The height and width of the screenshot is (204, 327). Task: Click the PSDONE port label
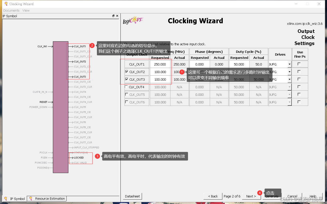coord(42,168)
